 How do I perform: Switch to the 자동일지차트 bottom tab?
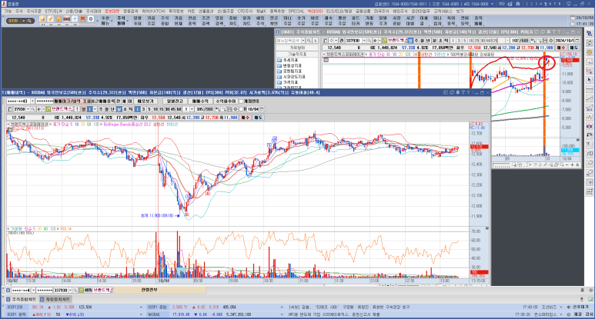55,299
